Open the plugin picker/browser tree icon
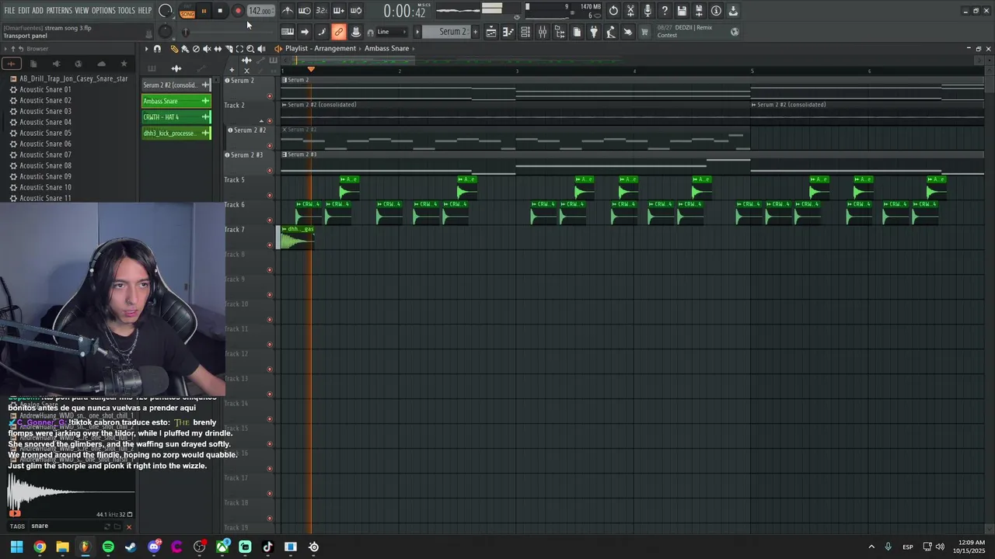This screenshot has width=995, height=559. [x=560, y=32]
